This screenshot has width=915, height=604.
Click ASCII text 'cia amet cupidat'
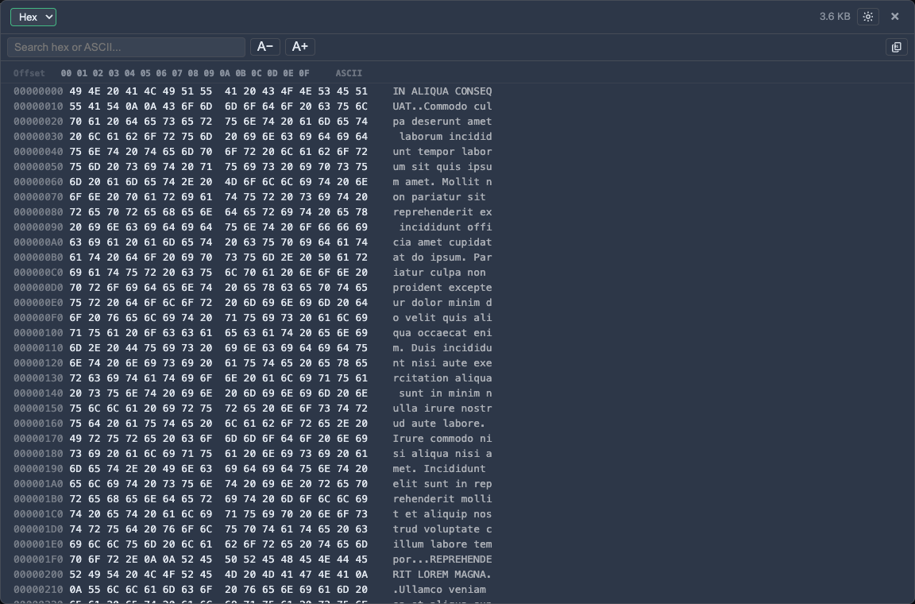coord(442,242)
